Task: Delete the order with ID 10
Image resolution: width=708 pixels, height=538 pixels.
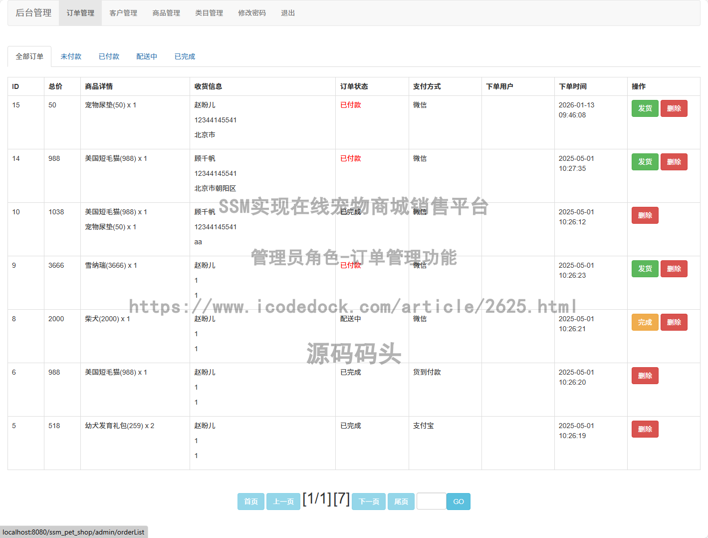Action: (645, 215)
